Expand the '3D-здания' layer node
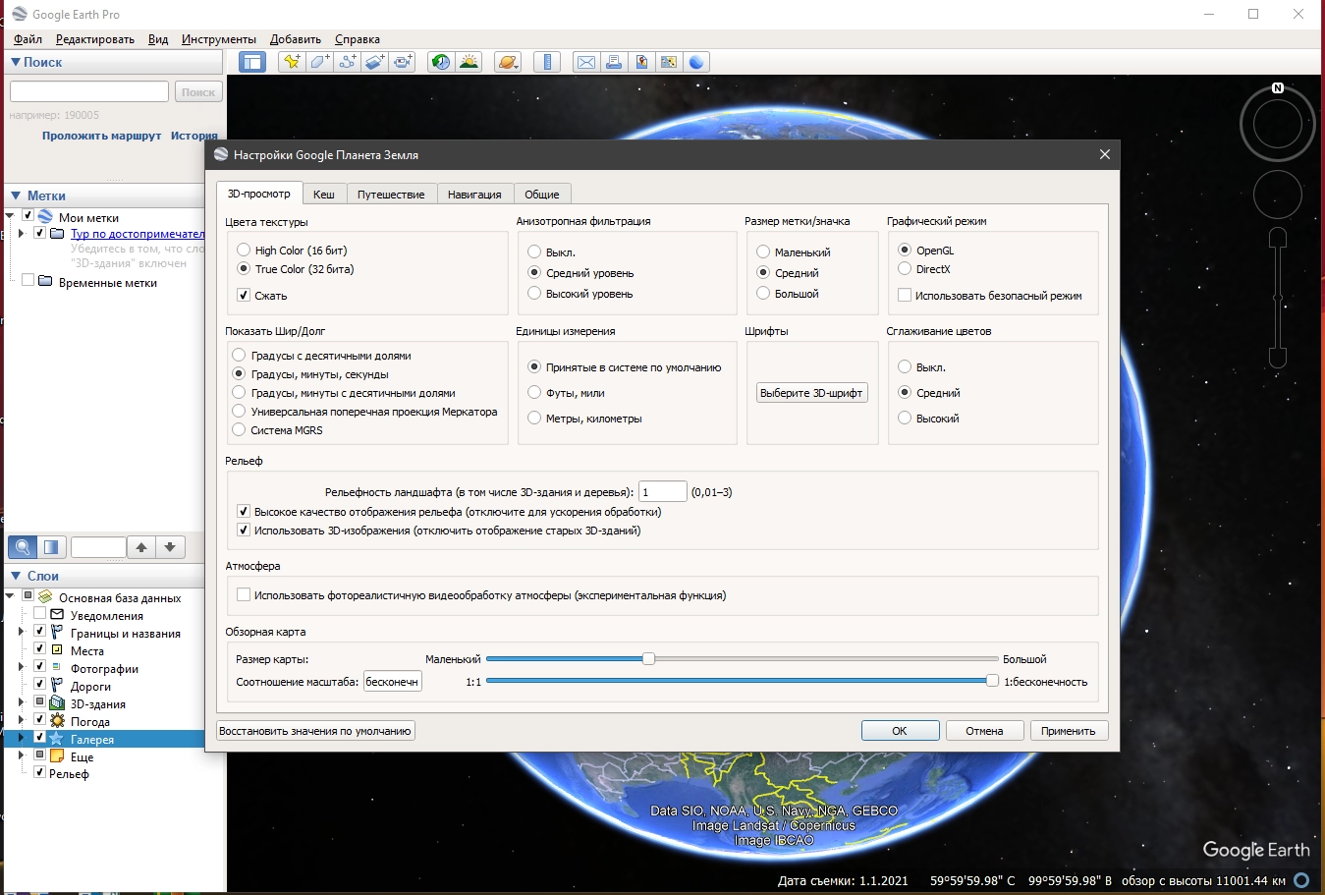The image size is (1325, 895). tap(22, 702)
